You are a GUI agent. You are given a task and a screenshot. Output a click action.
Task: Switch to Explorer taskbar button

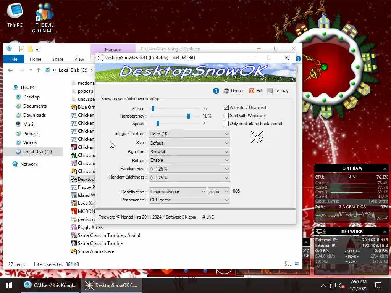[x=51, y=285]
